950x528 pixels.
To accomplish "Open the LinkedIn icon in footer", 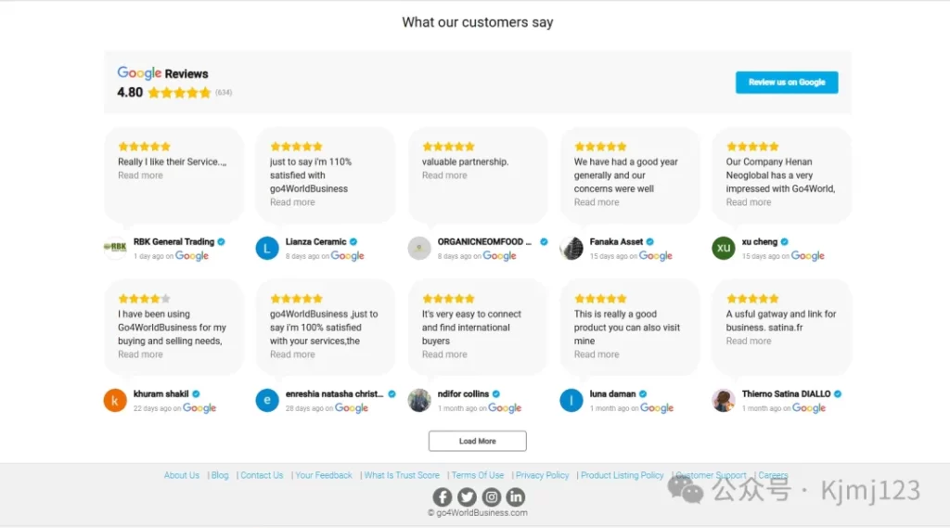I will pyautogui.click(x=516, y=497).
